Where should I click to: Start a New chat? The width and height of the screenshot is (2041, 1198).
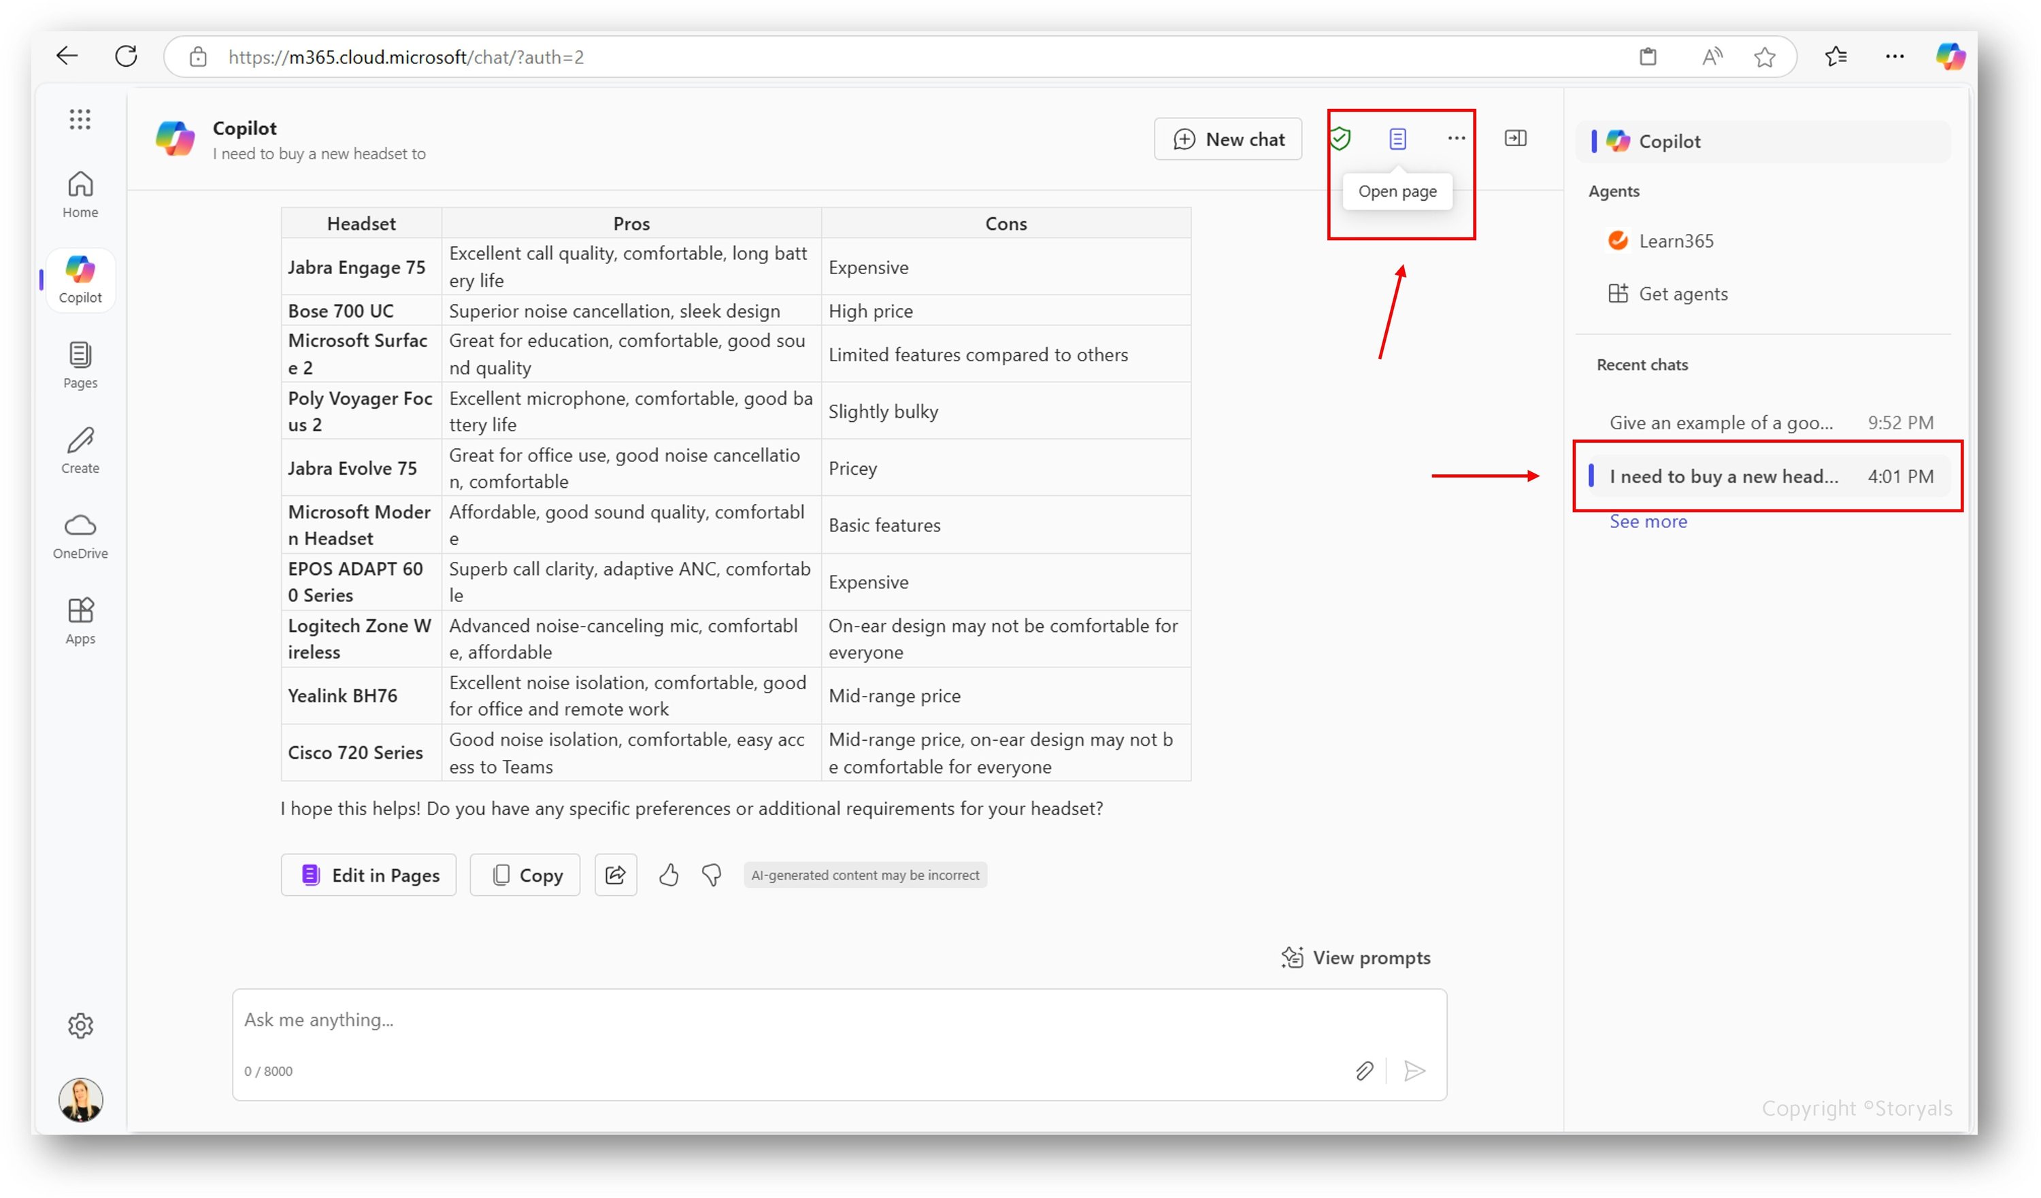pos(1227,139)
